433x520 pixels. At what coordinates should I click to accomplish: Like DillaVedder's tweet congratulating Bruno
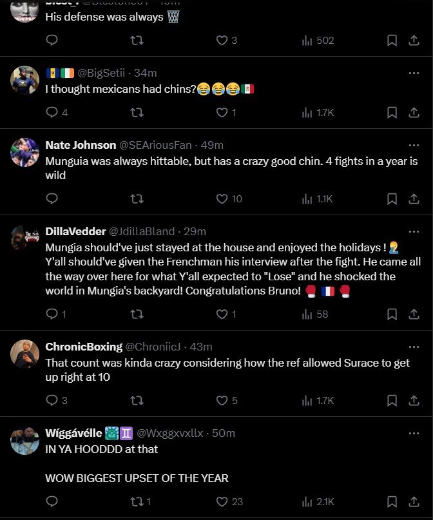(222, 314)
